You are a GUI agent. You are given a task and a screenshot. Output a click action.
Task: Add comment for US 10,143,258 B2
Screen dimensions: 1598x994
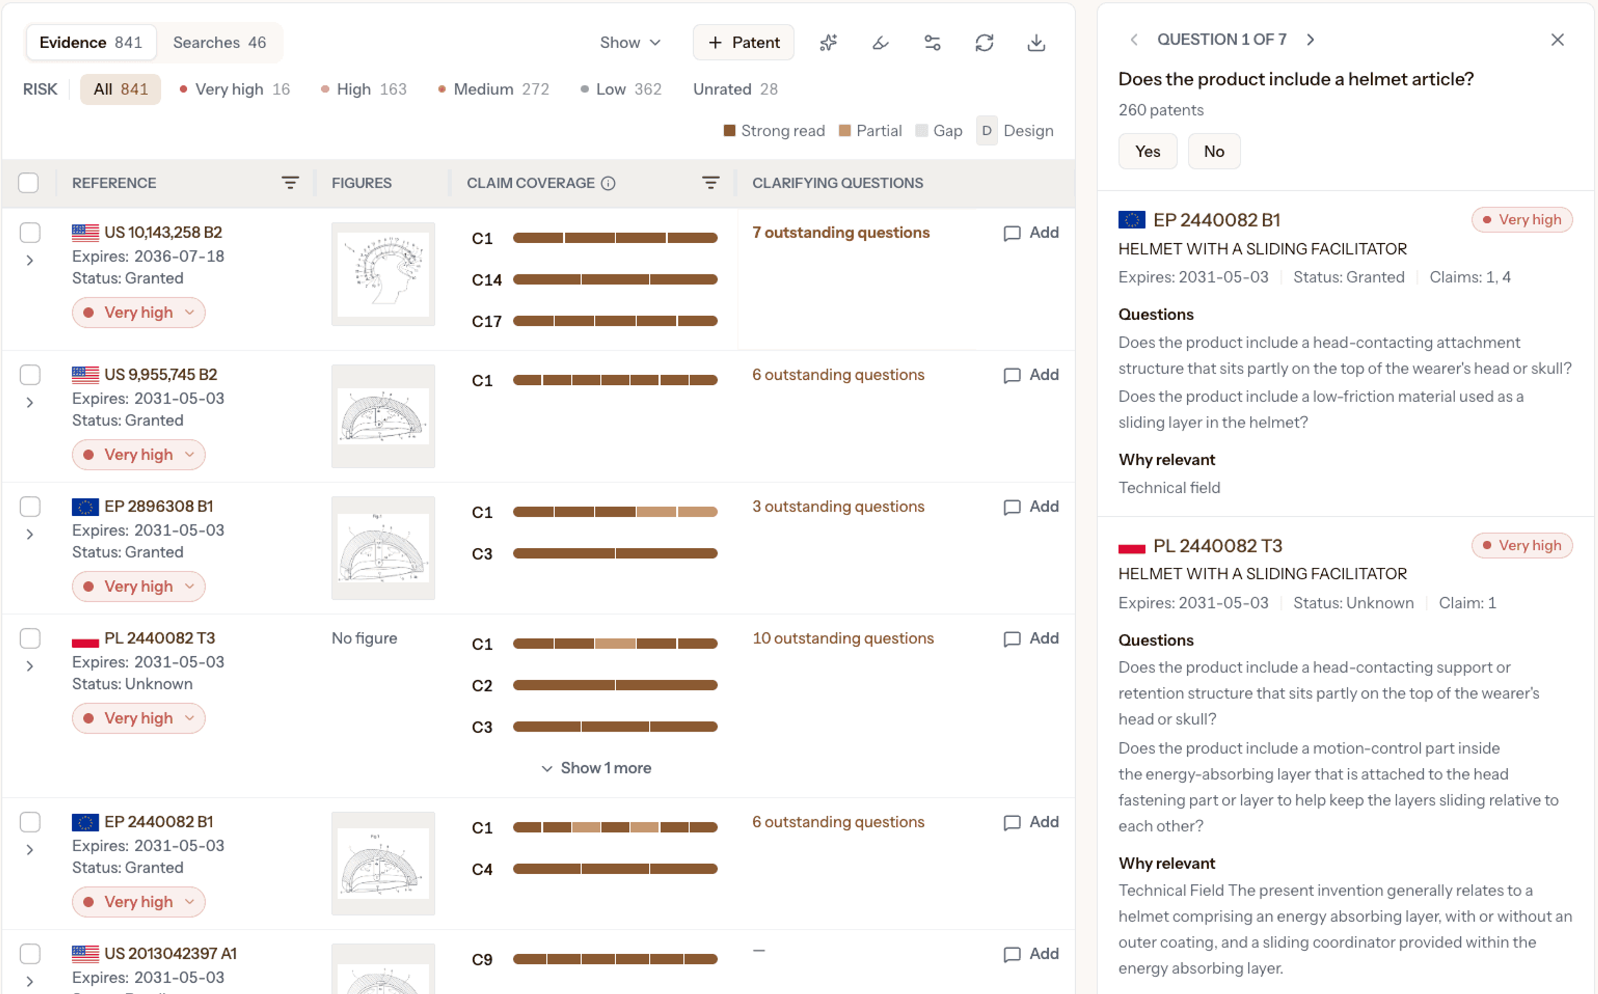click(x=1031, y=233)
